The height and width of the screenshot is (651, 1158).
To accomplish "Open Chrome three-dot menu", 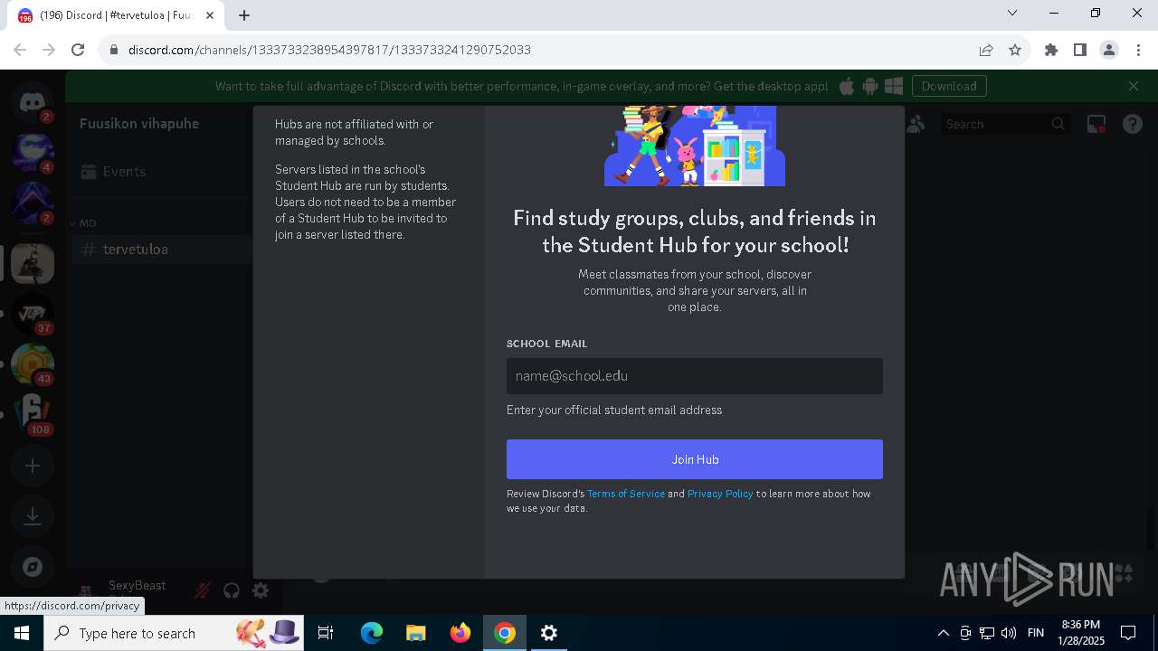I will pos(1138,50).
